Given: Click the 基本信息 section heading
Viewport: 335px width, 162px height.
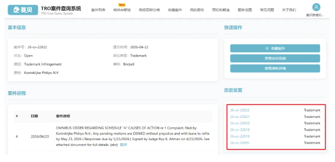Looking at the screenshot, I should (x=17, y=28).
